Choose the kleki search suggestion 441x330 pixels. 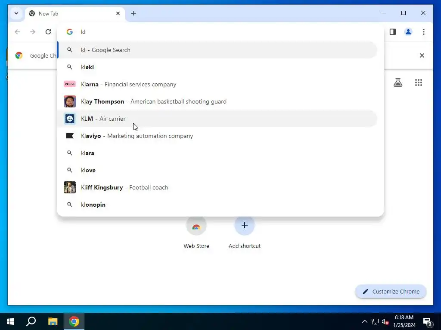[217, 67]
